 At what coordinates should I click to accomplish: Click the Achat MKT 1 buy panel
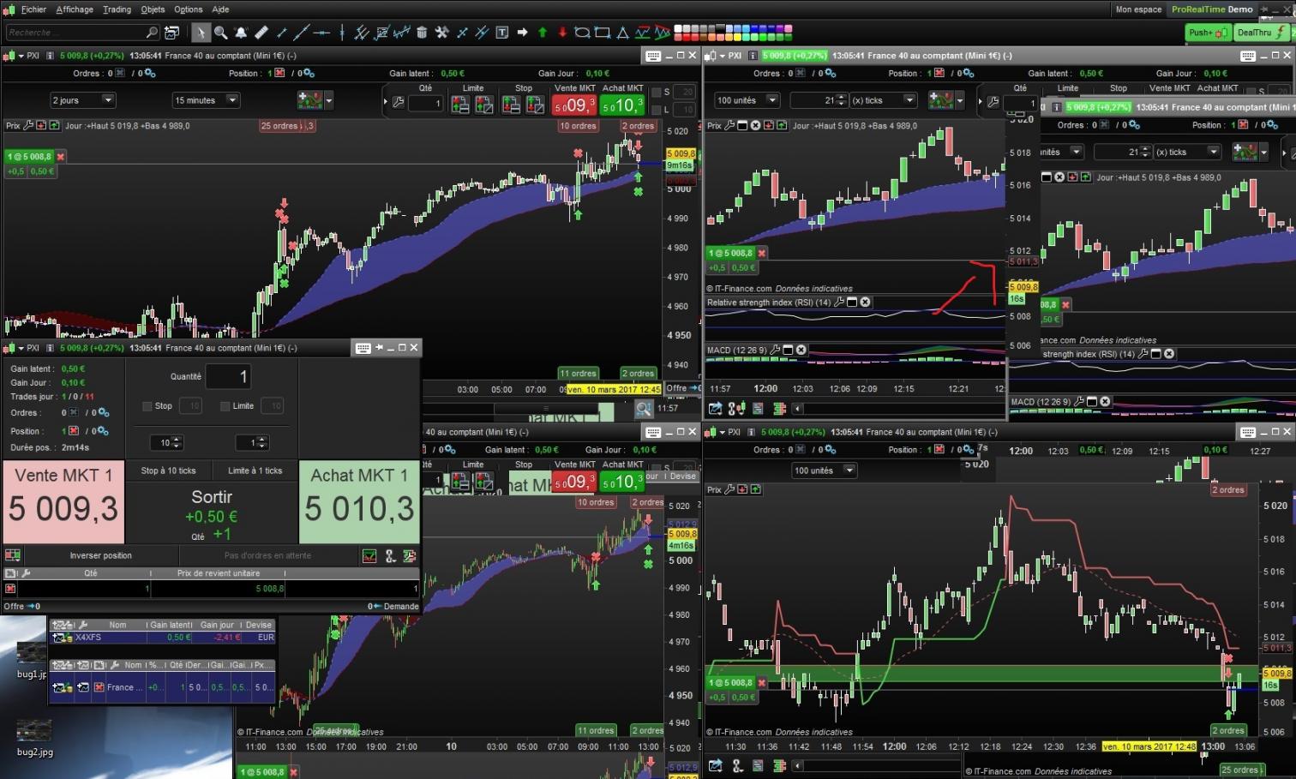tap(359, 502)
